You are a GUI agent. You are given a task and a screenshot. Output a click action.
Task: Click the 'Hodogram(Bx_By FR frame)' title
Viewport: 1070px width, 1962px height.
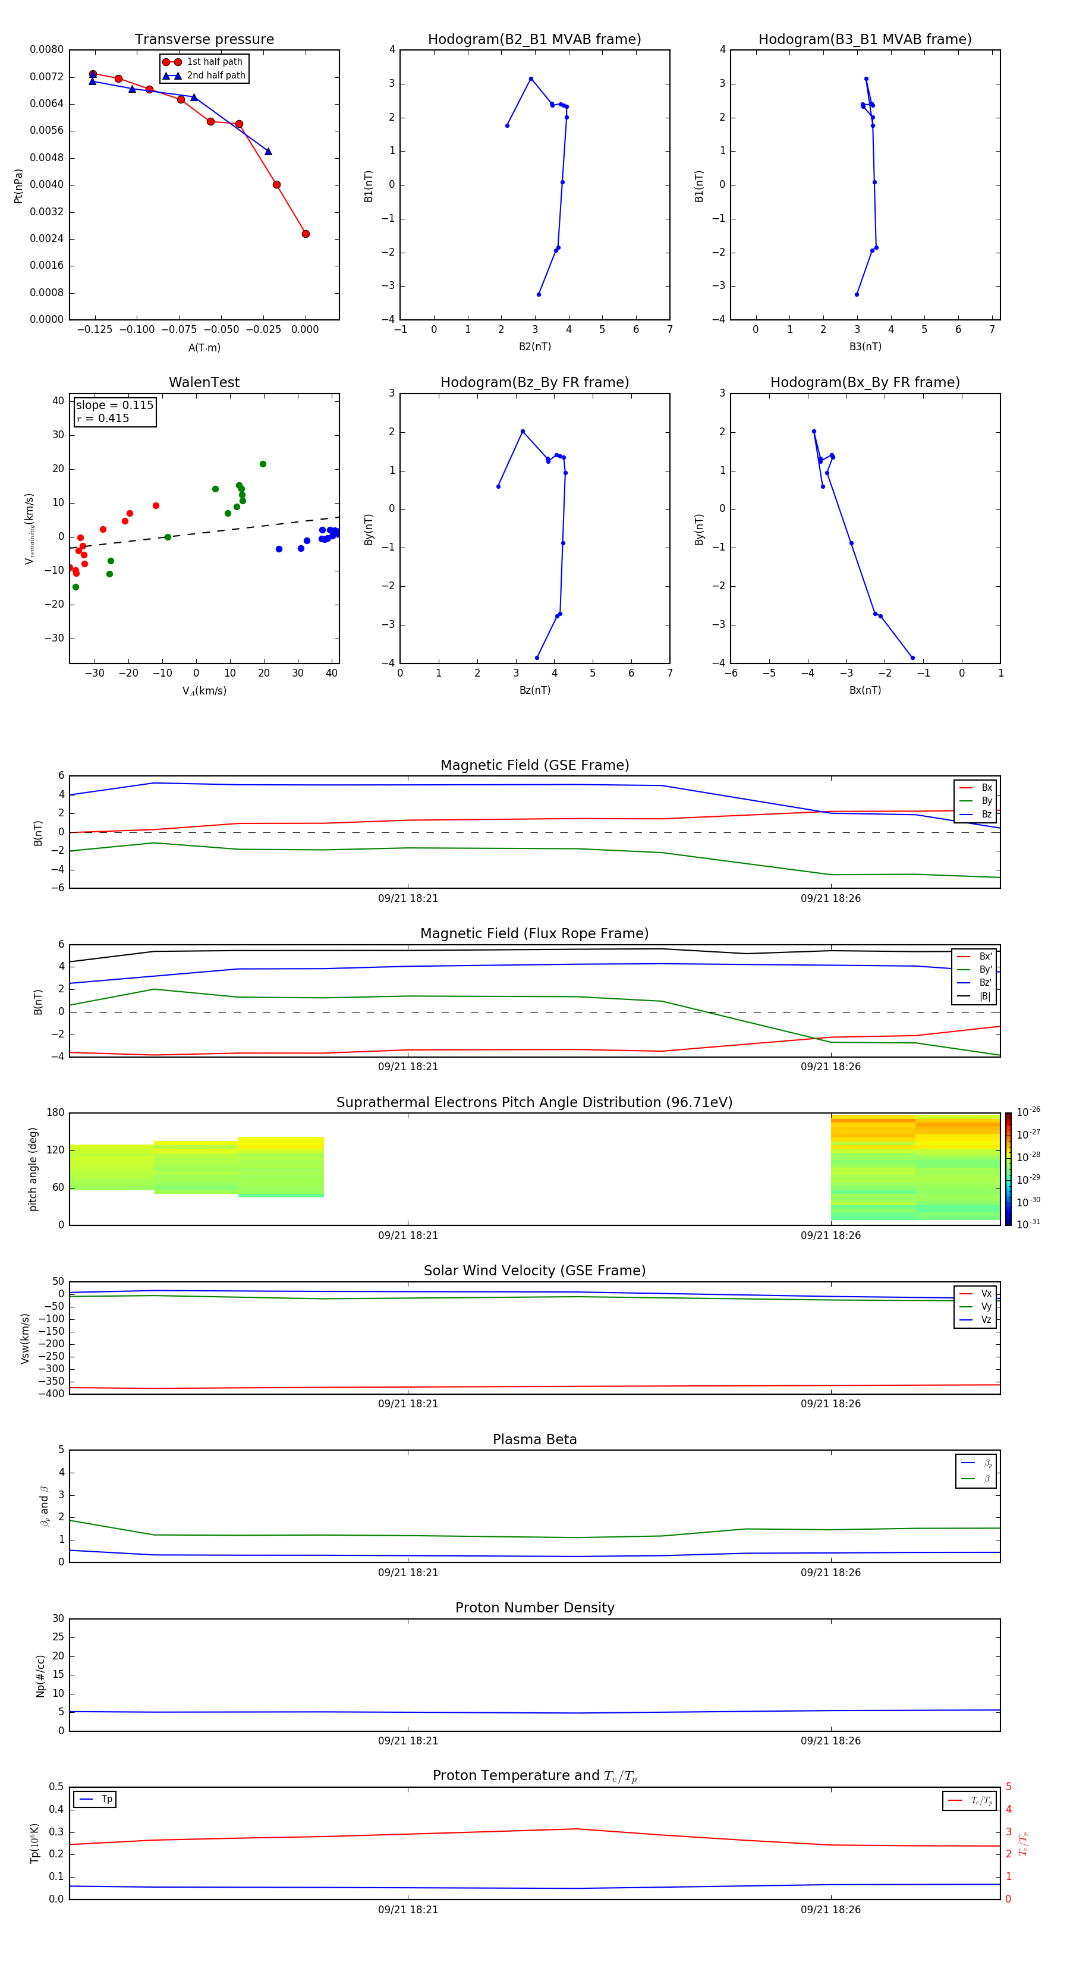click(865, 382)
